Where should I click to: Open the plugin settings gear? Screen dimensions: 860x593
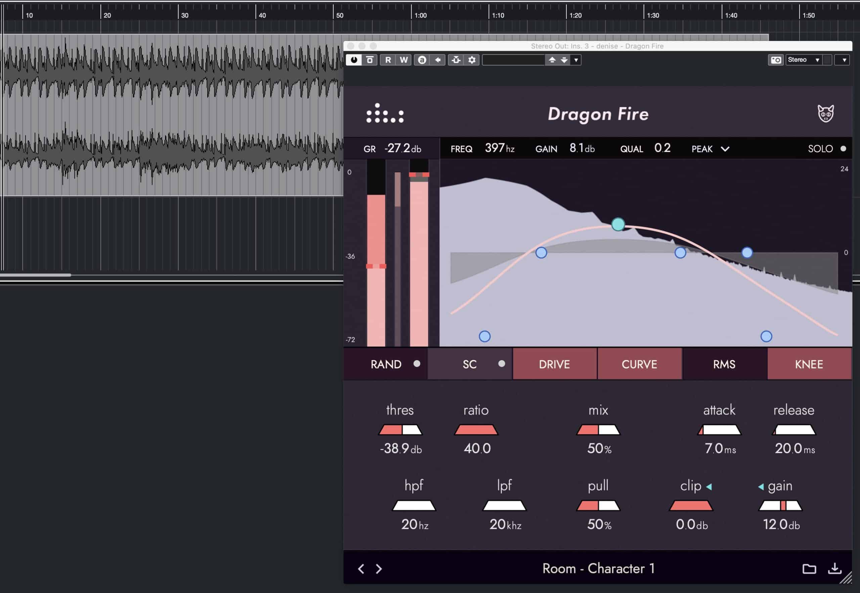coord(472,60)
